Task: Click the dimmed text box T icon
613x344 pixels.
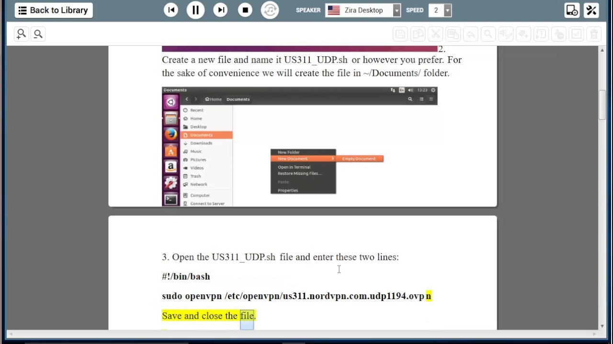Action: click(x=541, y=34)
